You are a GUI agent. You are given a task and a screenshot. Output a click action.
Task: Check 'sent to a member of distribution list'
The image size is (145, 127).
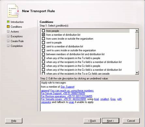[x=43, y=46]
